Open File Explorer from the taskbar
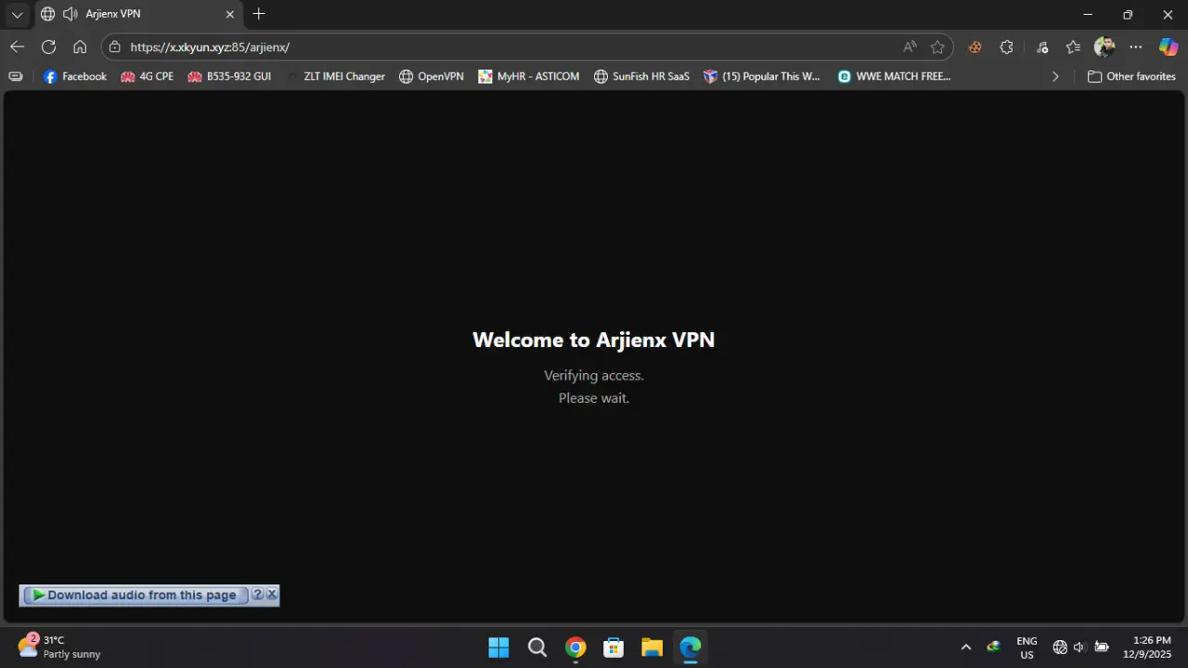This screenshot has width=1188, height=668. pyautogui.click(x=652, y=647)
